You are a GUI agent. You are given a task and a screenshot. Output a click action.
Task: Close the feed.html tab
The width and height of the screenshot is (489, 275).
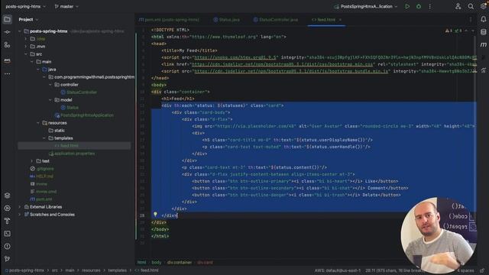pyautogui.click(x=340, y=20)
